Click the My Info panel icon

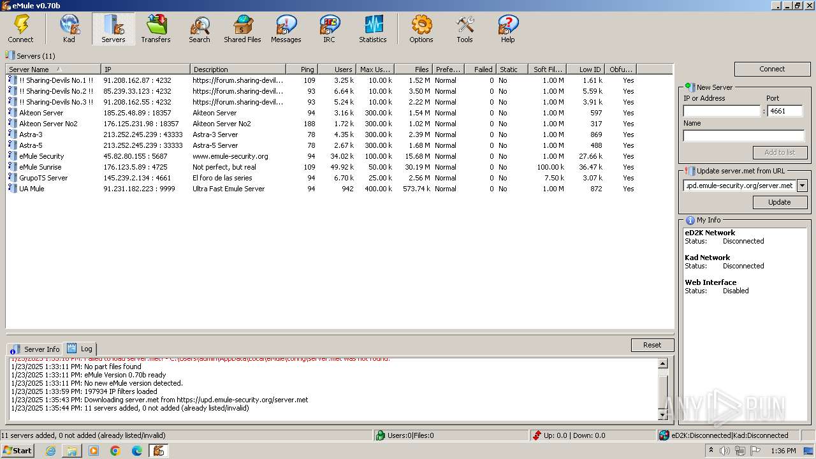[690, 220]
